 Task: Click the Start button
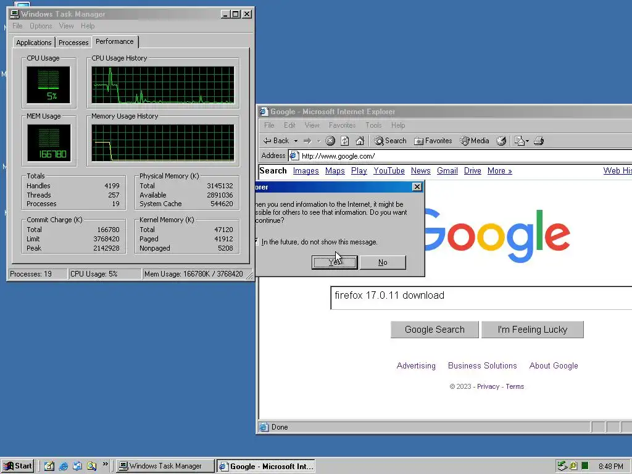(17, 467)
